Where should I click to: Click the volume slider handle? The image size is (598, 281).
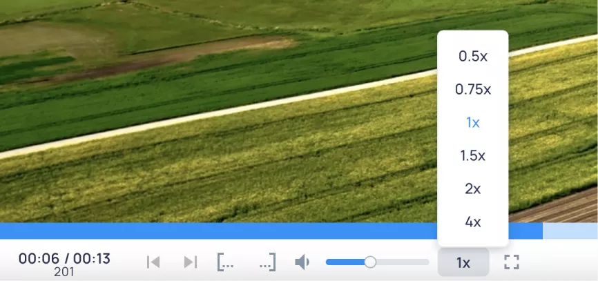pos(370,262)
